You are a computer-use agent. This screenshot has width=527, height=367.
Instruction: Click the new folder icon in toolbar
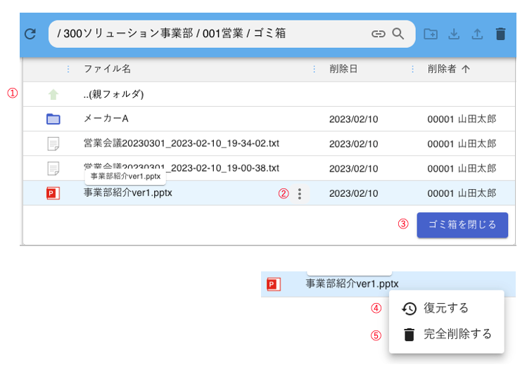pos(431,34)
